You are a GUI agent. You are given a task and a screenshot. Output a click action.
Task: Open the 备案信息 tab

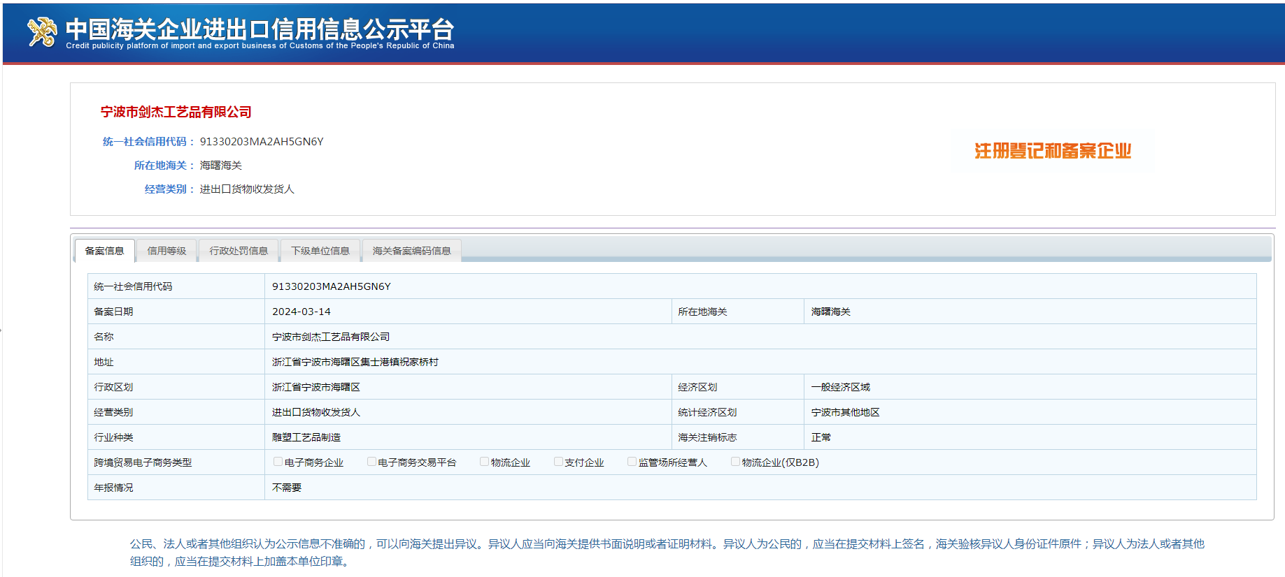coord(104,251)
